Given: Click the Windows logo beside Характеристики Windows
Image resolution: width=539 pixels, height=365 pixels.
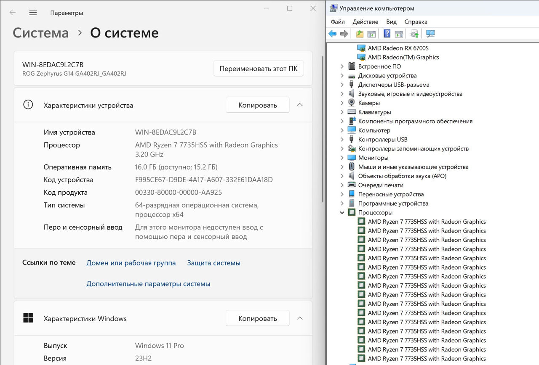Looking at the screenshot, I should 28,318.
